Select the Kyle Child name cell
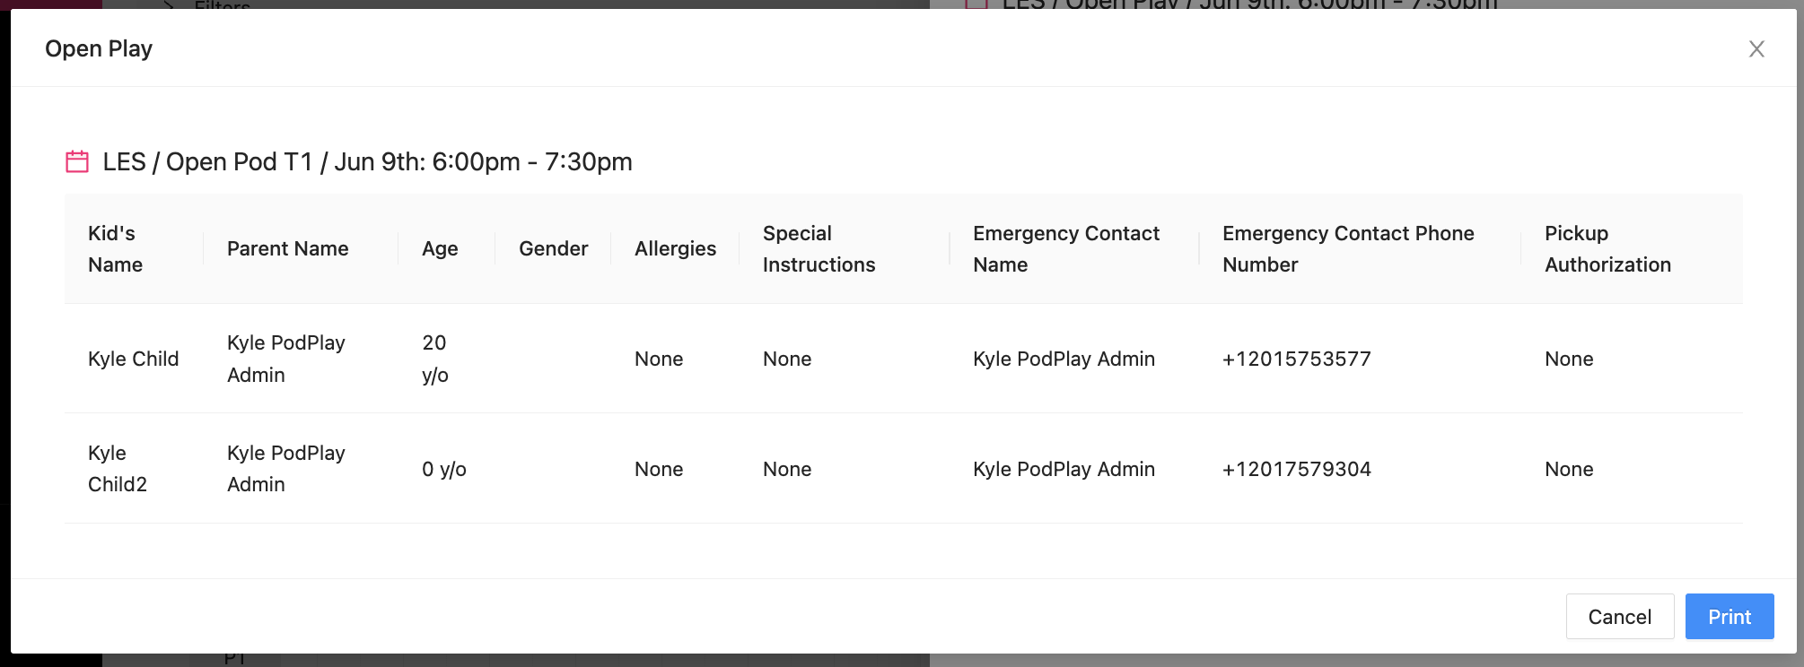 click(x=134, y=359)
